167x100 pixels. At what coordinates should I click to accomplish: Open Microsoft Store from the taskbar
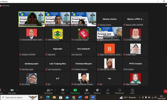coord(61,97)
